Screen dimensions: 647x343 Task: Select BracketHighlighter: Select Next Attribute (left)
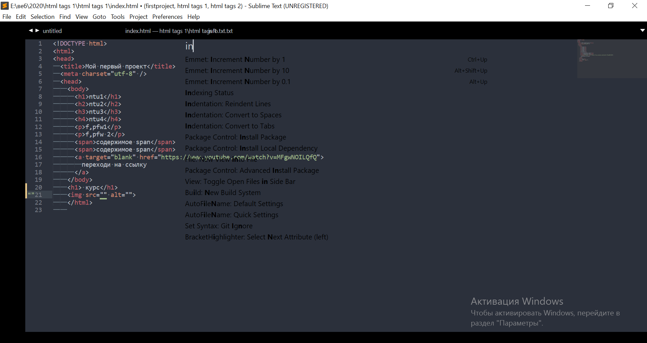pyautogui.click(x=336, y=237)
